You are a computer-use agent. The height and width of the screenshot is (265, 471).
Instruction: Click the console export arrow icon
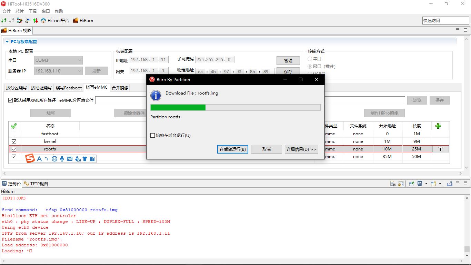pyautogui.click(x=449, y=184)
